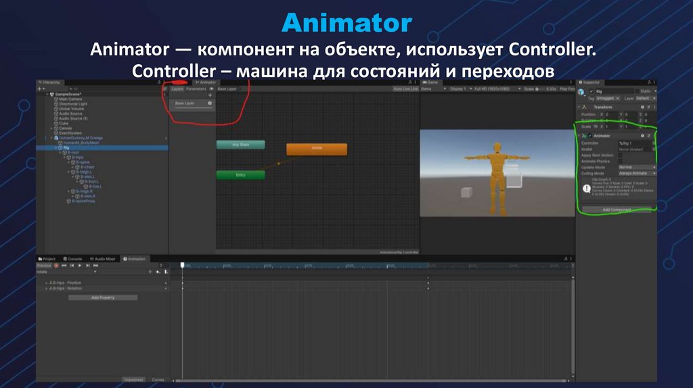The height and width of the screenshot is (388, 693).
Task: Click the add keyframe icon in Animation toolbar
Action: tap(158, 272)
